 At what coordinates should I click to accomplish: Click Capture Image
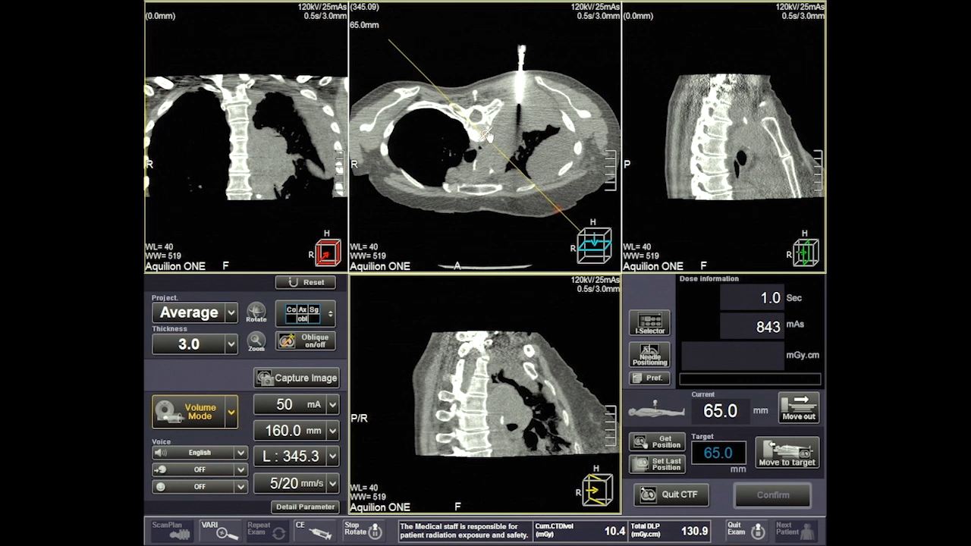(297, 378)
